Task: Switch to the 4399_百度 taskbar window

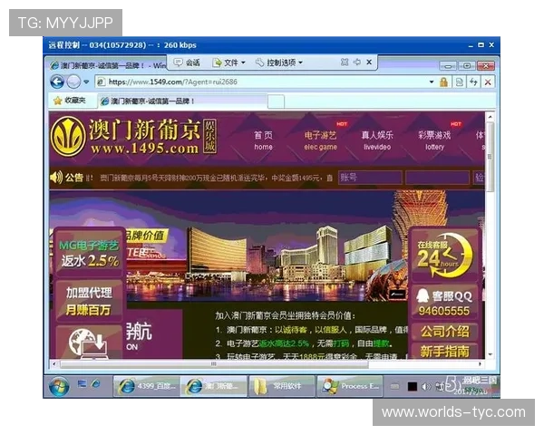Action: (x=146, y=386)
